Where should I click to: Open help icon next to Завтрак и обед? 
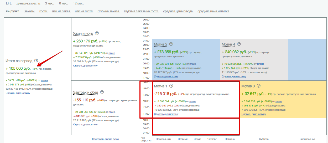(x=102, y=92)
